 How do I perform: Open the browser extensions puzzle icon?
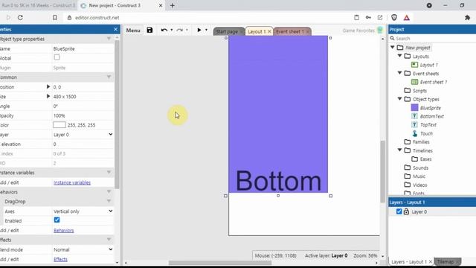click(468, 18)
